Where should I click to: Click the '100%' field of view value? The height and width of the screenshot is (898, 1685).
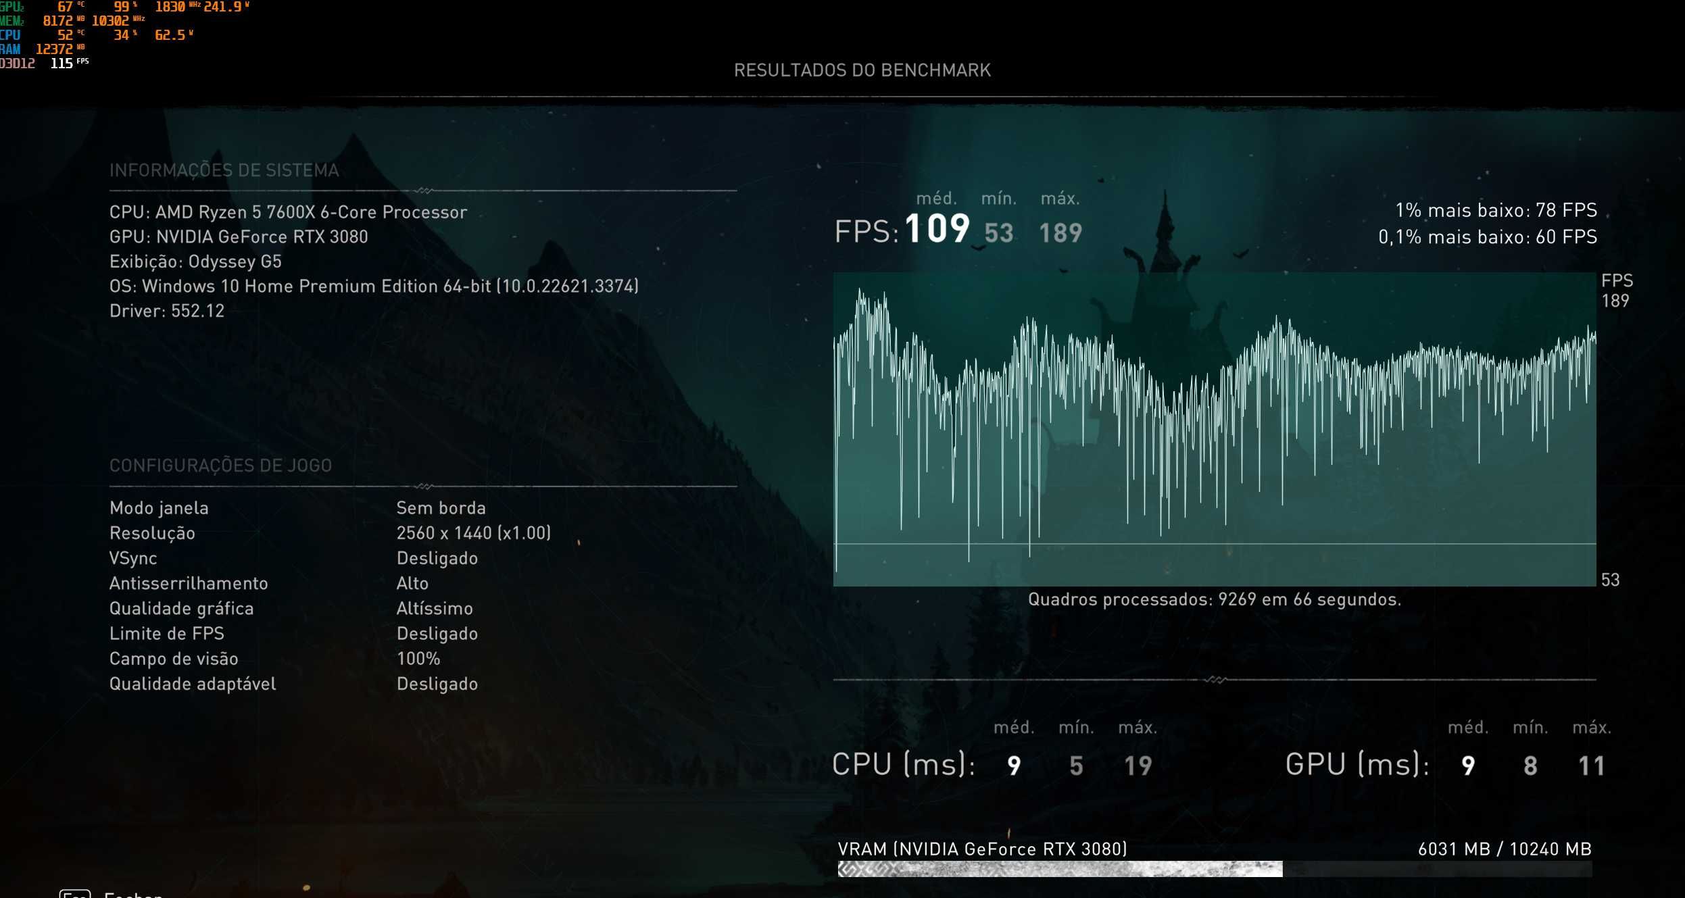[x=418, y=659]
